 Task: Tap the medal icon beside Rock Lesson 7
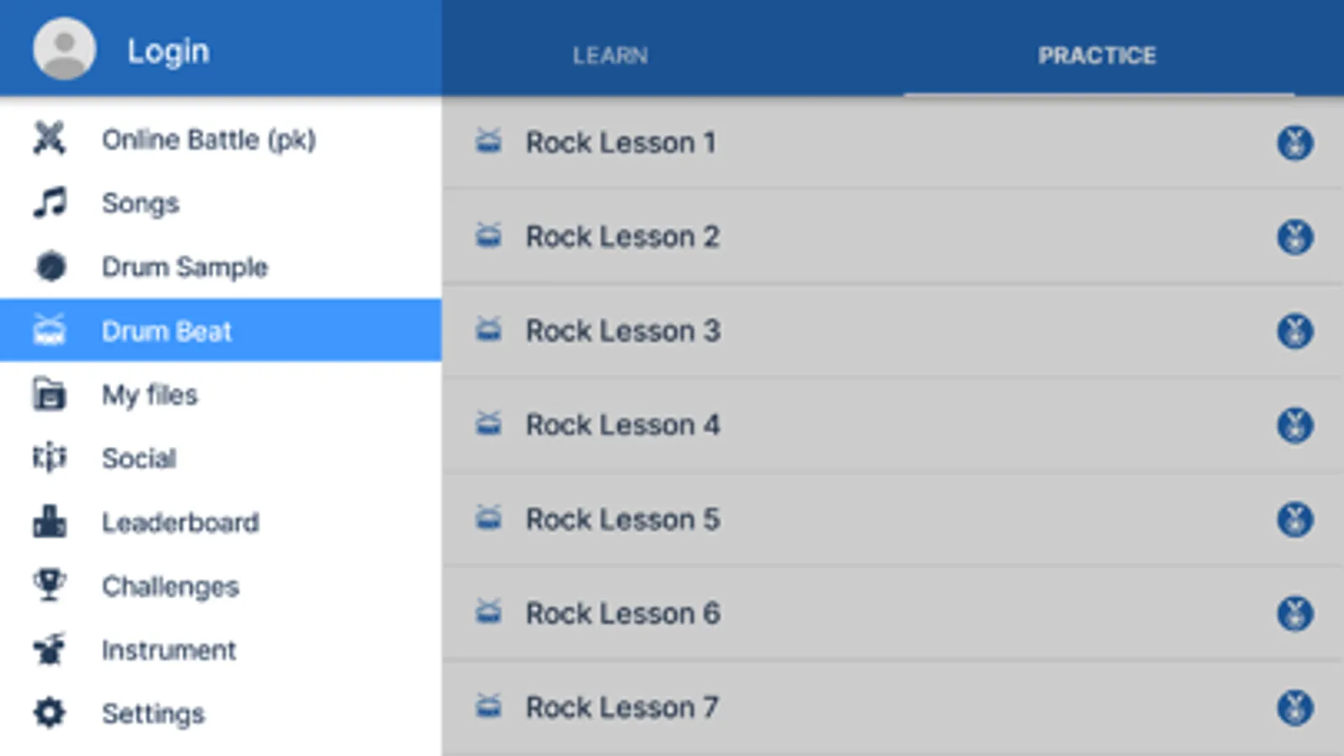(x=1294, y=707)
